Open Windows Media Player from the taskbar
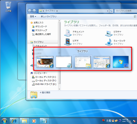The image size is (137, 124). pos(34,121)
